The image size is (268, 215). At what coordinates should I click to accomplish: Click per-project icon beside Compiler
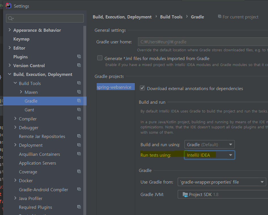pyautogui.click(x=79, y=118)
